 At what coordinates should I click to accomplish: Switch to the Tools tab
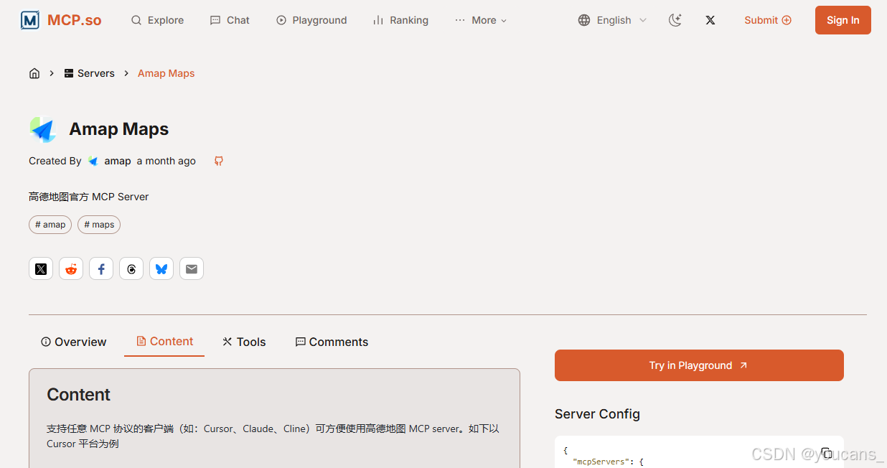coord(244,342)
